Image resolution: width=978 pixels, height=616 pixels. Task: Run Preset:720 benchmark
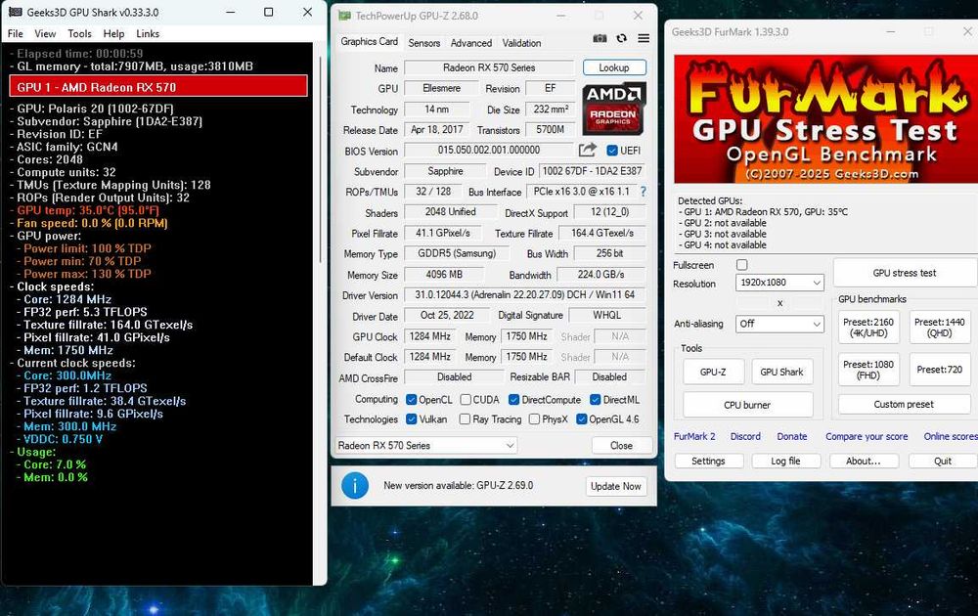(x=939, y=370)
